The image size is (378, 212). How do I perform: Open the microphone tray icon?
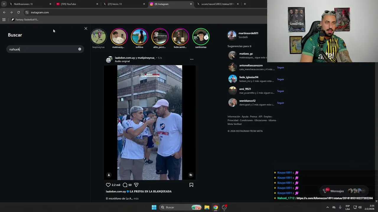pos(340,207)
